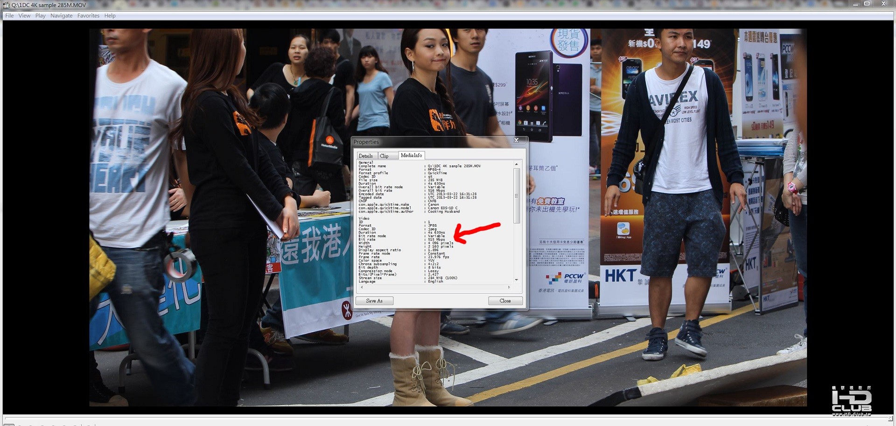Click the 'Tagged date' label
This screenshot has width=896, height=426.
click(x=370, y=198)
